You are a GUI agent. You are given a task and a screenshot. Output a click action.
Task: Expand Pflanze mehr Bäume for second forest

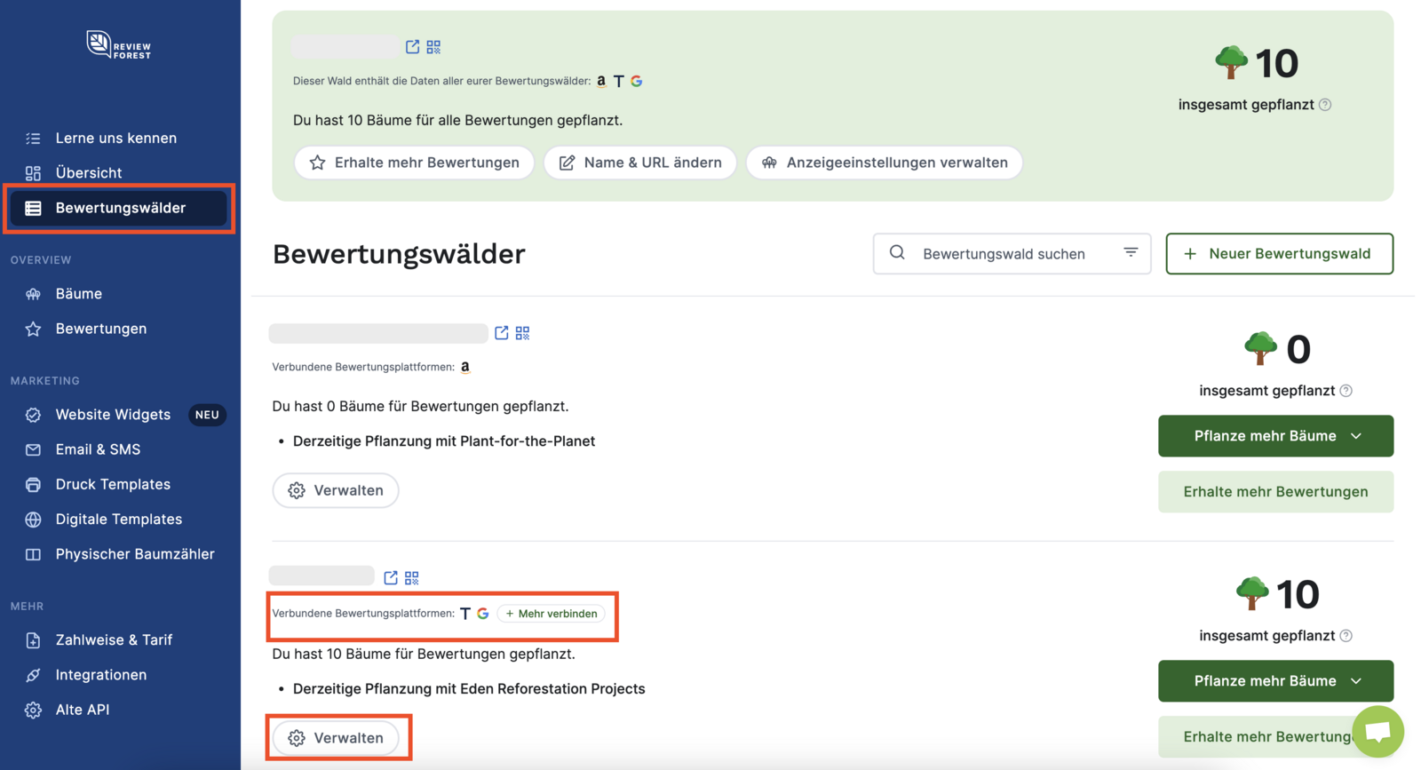pos(1275,681)
